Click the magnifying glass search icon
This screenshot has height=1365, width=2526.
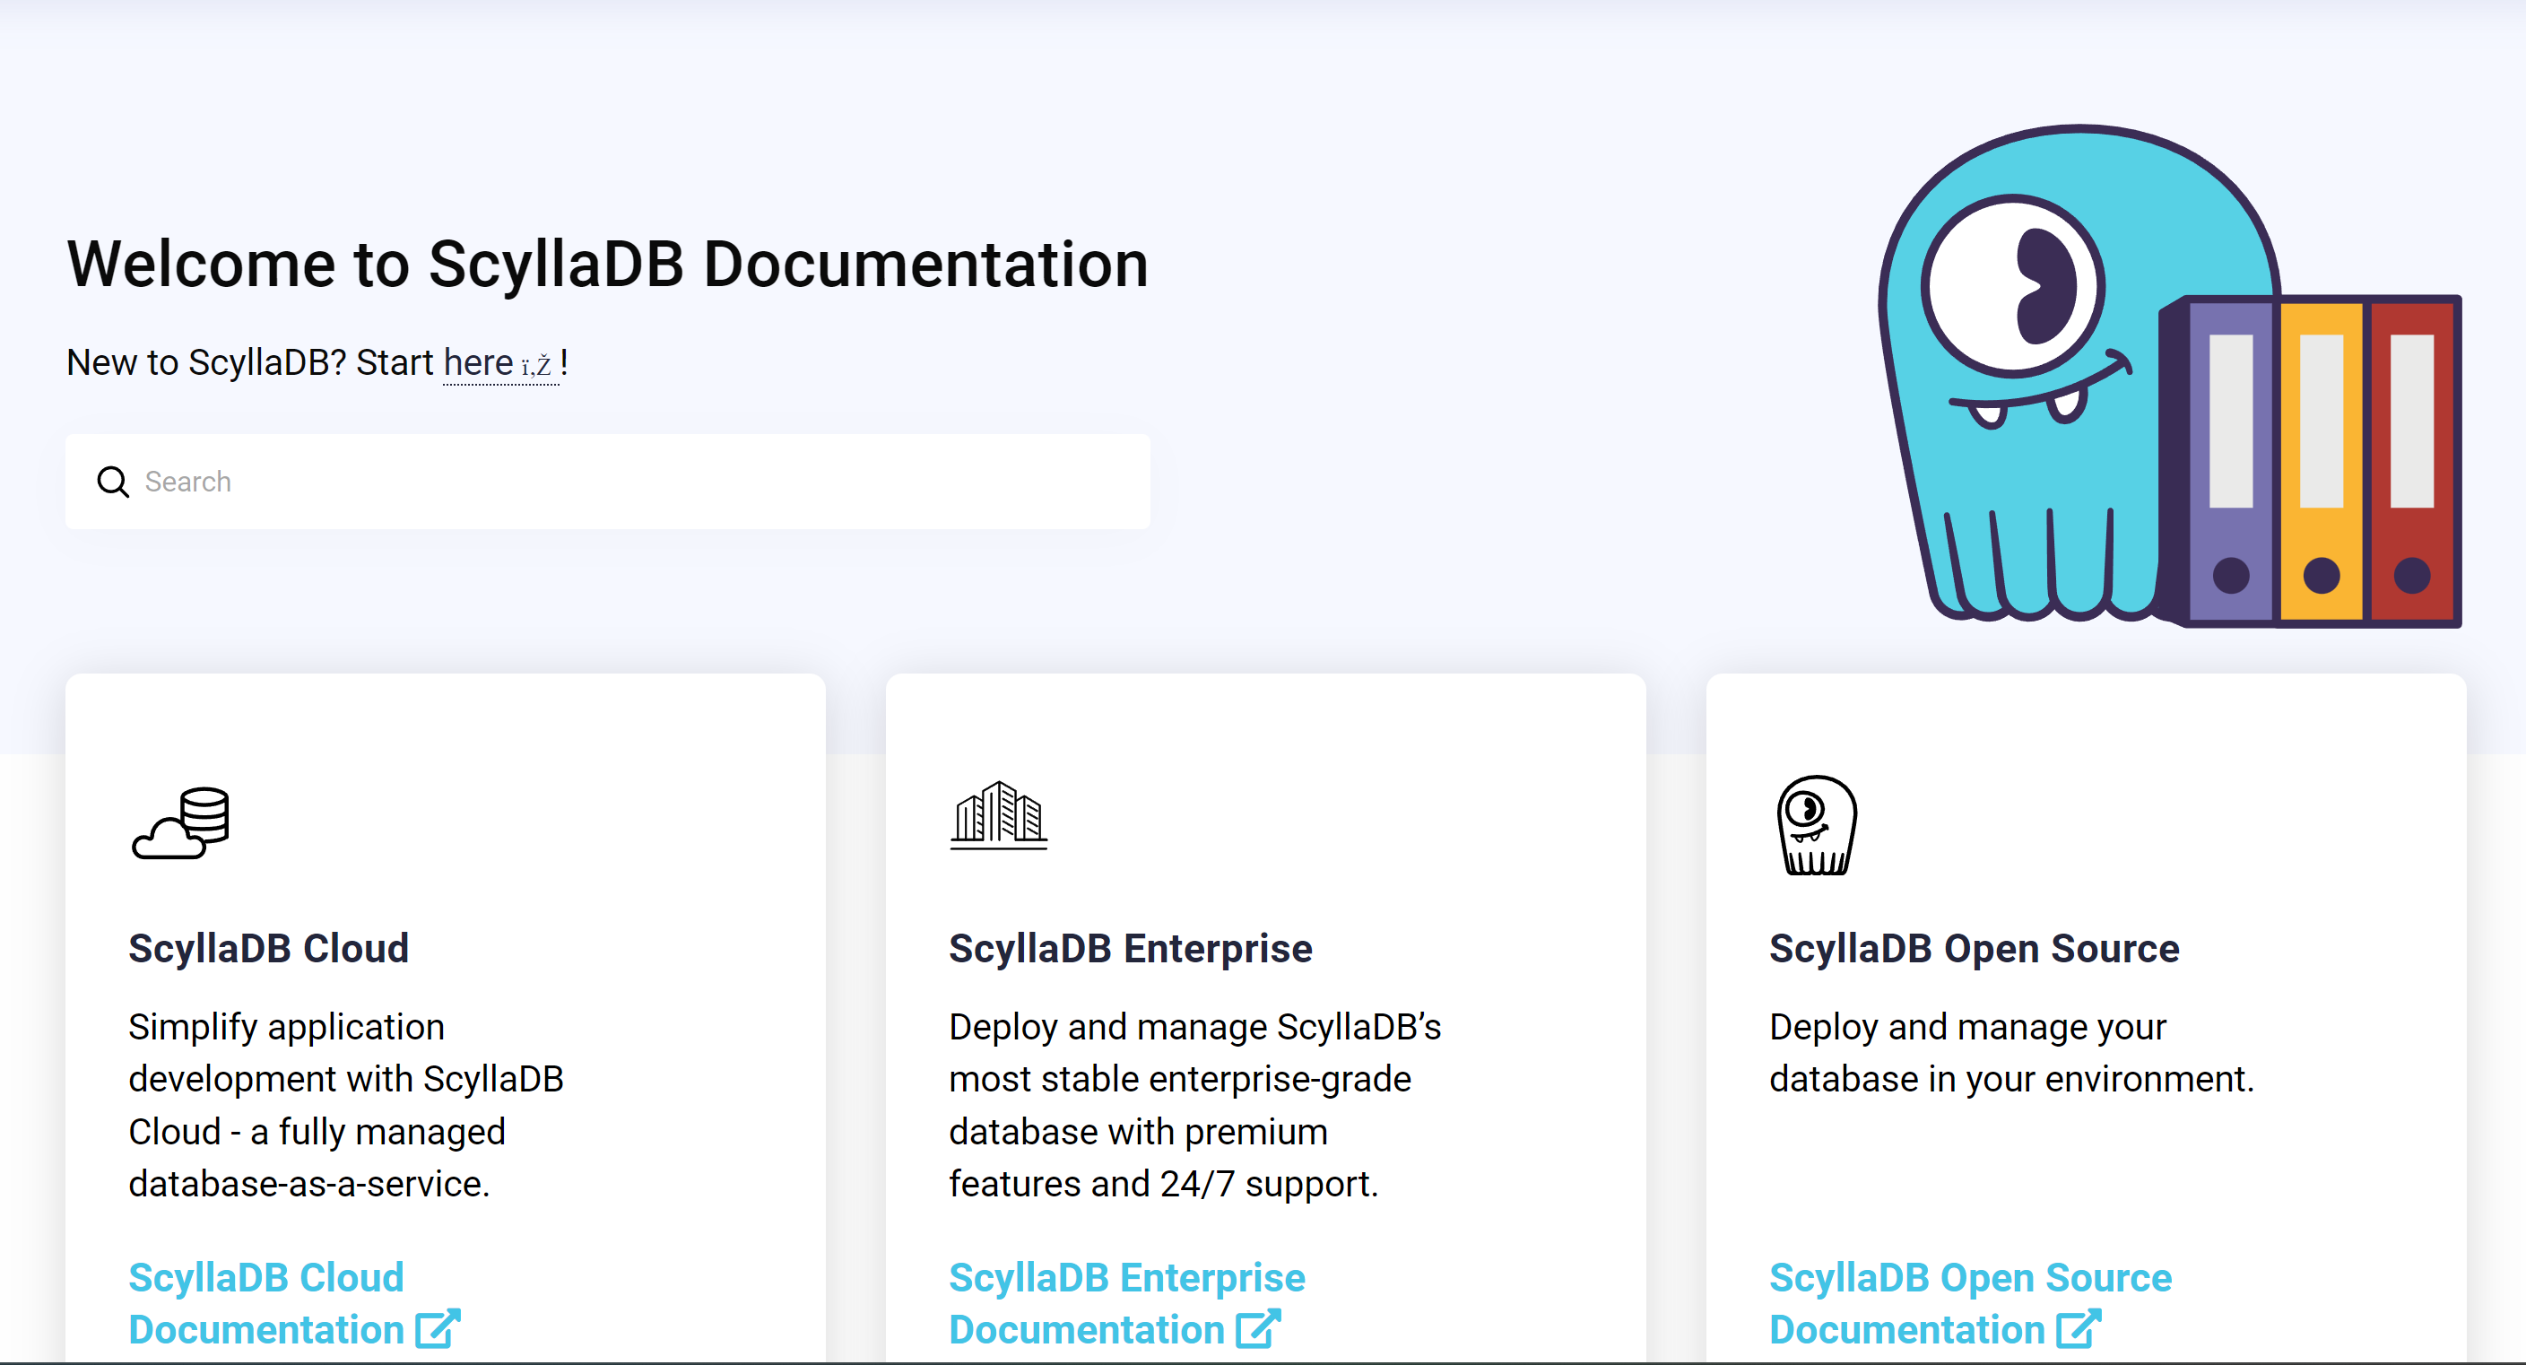point(113,482)
